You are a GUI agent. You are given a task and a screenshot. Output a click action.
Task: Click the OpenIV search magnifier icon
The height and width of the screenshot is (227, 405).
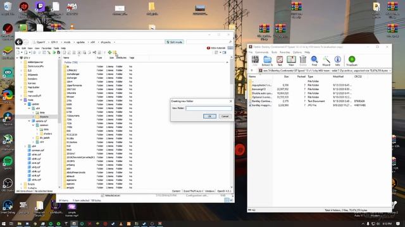click(230, 42)
